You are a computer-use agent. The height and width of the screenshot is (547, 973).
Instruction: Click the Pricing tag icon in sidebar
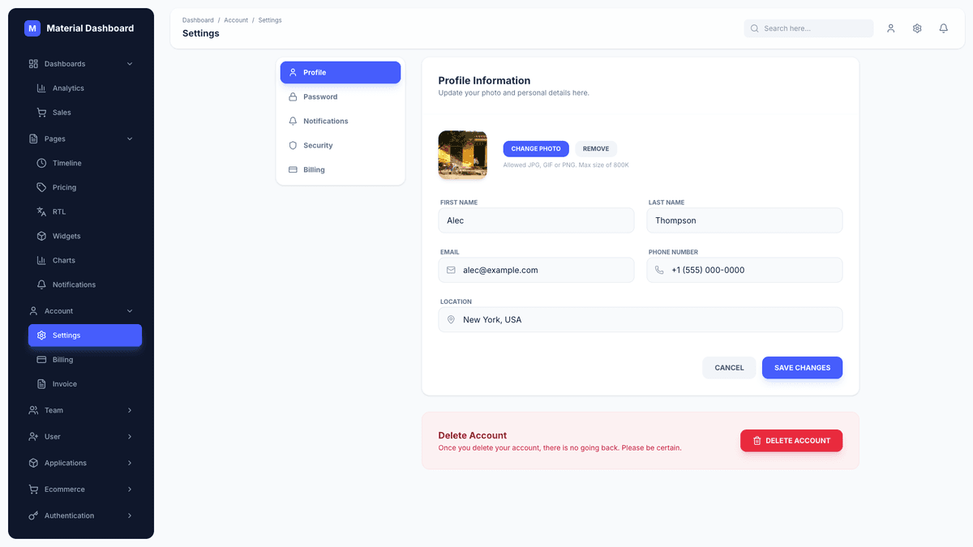point(41,187)
